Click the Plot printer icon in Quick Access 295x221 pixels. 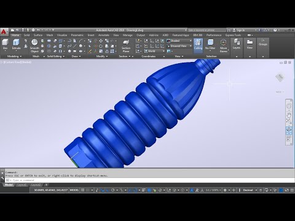33,30
